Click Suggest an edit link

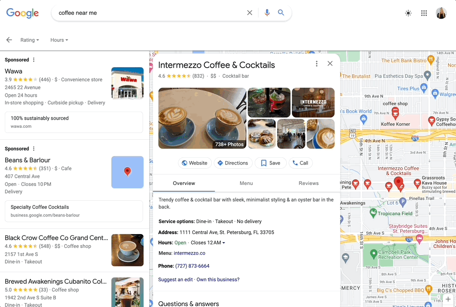click(x=176, y=279)
